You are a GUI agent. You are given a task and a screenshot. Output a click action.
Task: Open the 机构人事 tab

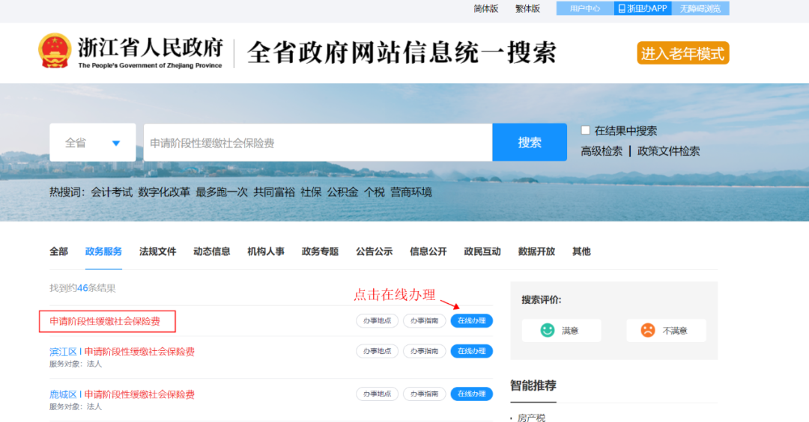point(266,251)
